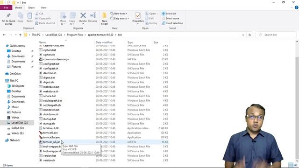Click Select all
Viewport: 299px width, 168px height.
coord(169,14)
